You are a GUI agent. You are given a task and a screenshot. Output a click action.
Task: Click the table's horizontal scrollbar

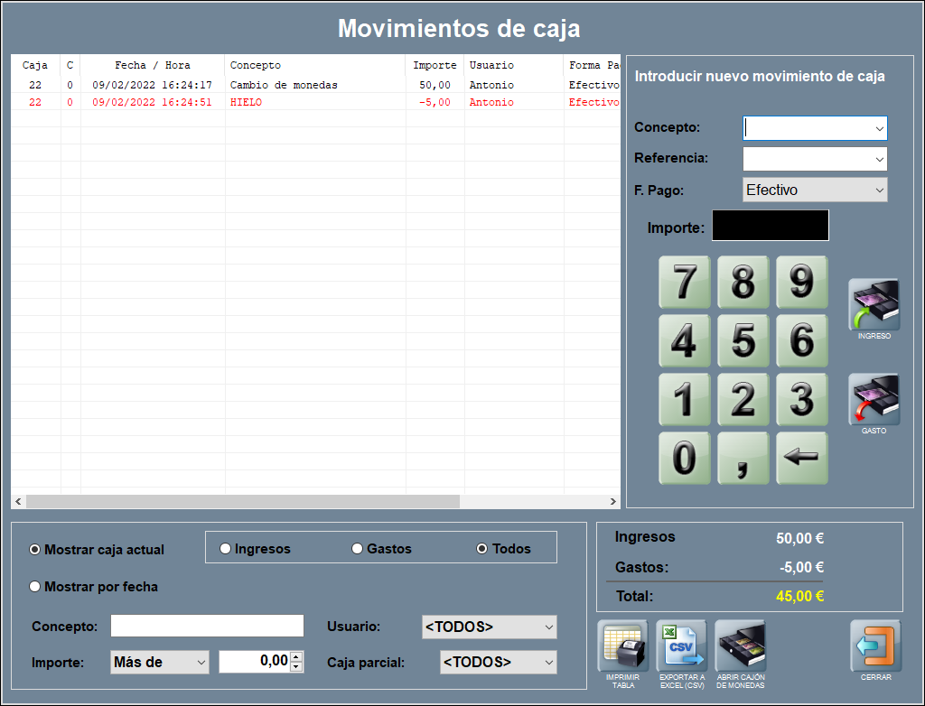242,501
